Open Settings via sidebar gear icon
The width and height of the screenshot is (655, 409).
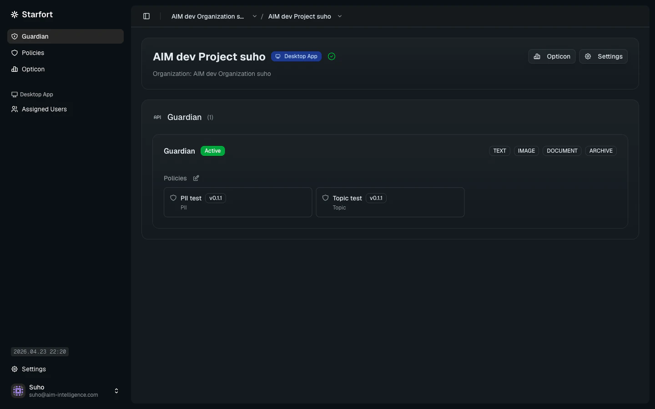[15, 369]
